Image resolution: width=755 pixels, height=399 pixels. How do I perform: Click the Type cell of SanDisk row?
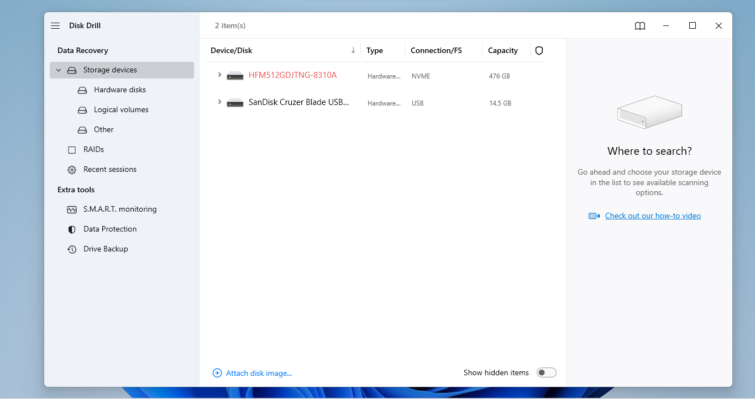pos(384,103)
